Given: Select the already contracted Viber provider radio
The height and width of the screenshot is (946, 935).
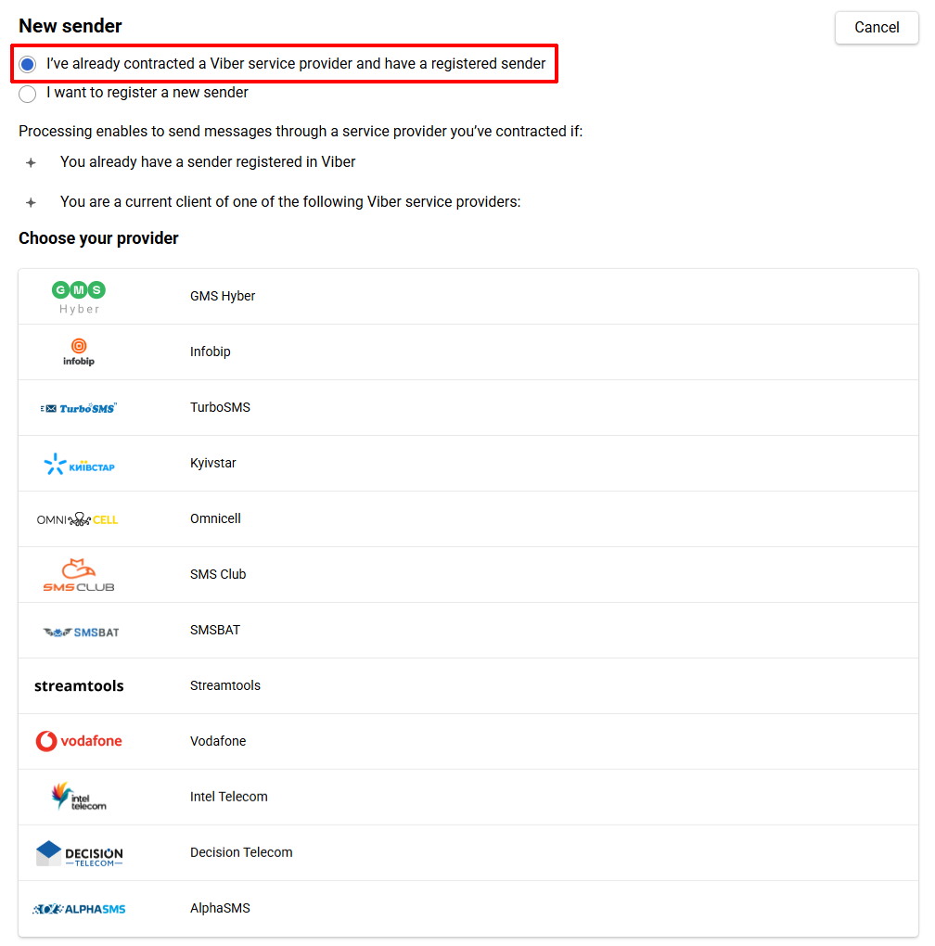Looking at the screenshot, I should [x=27, y=64].
